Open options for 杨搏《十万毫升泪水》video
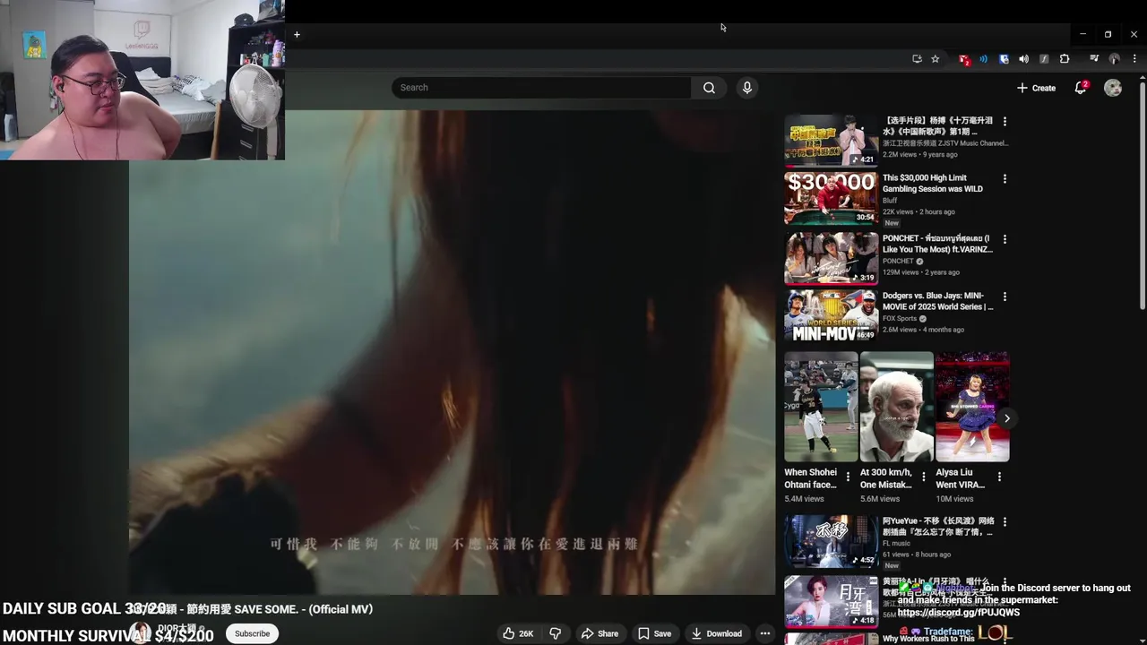 [1005, 121]
